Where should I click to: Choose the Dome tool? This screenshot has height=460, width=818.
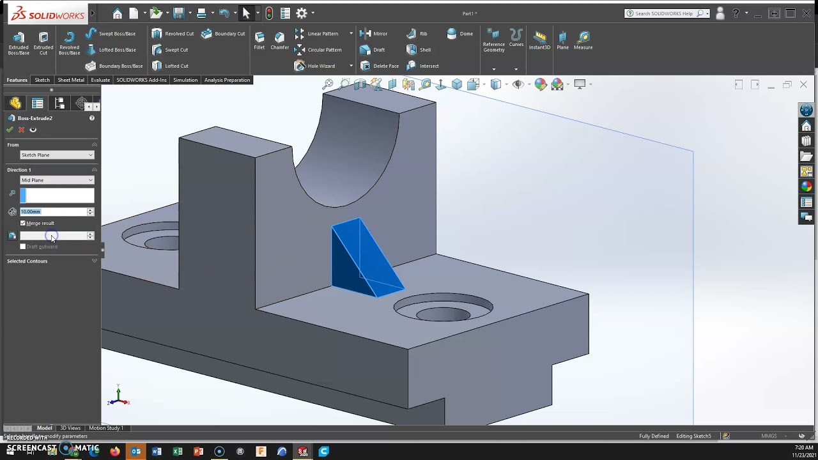click(460, 33)
